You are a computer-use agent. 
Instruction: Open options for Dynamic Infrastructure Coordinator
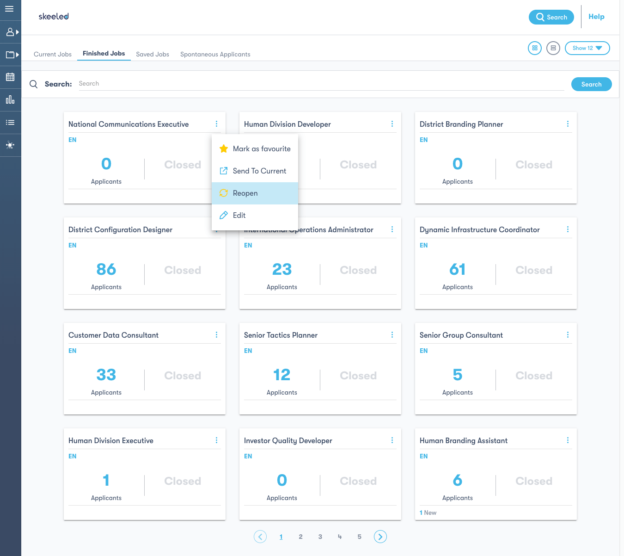[568, 229]
